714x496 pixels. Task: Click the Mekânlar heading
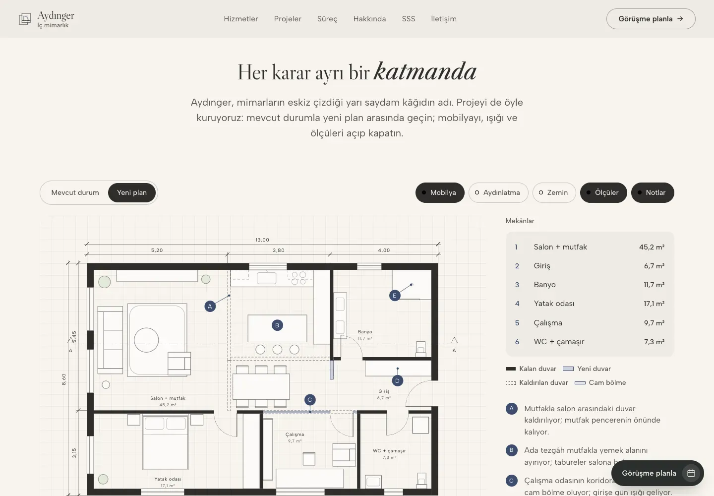[520, 221]
